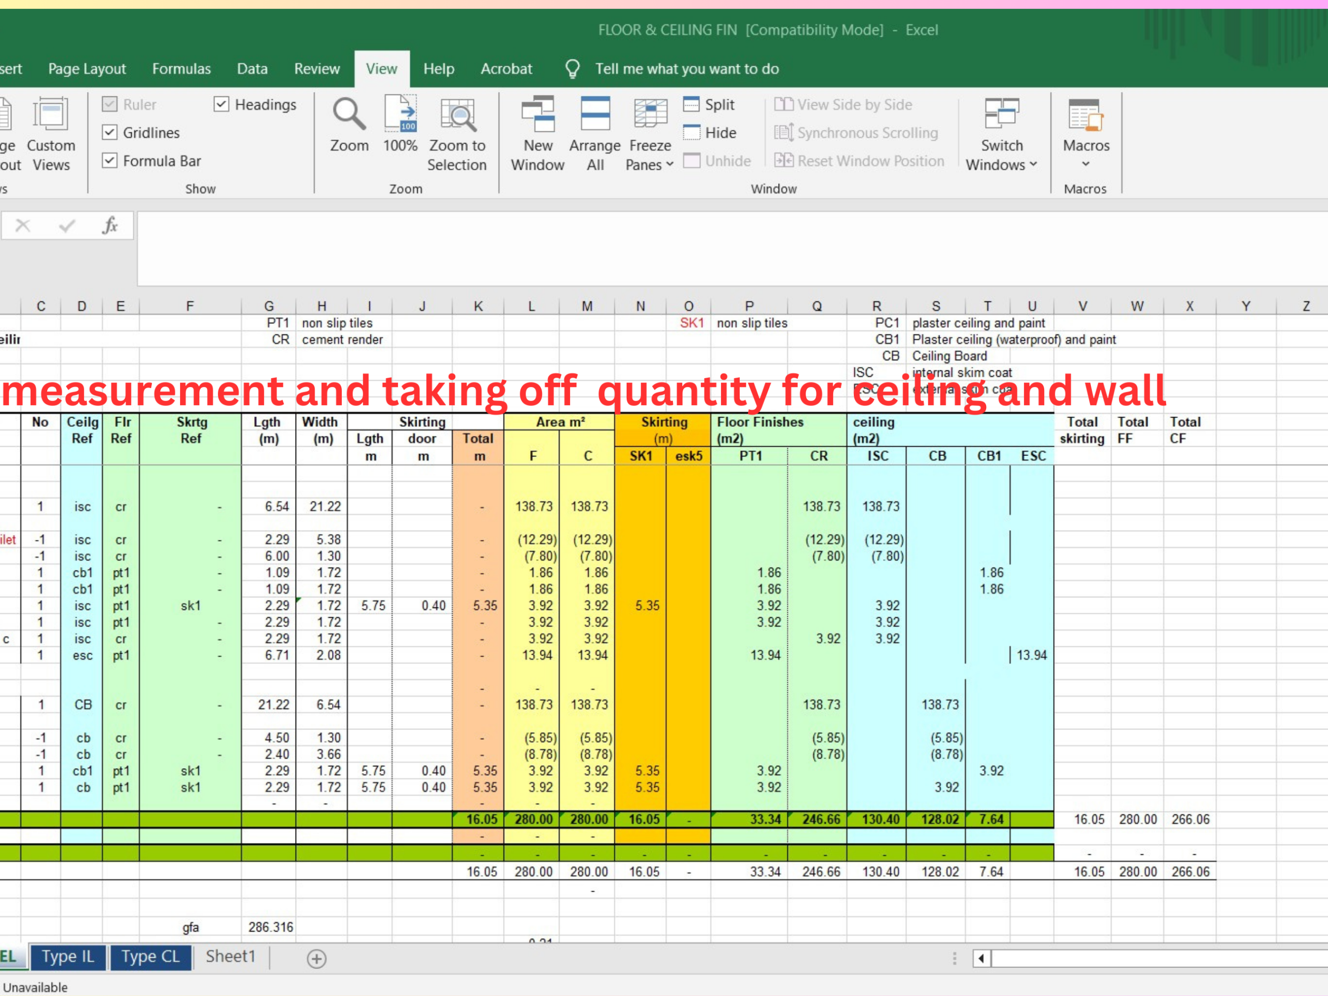Viewport: 1328px width, 996px height.
Task: Disable the Formula Bar checkbox
Action: click(x=110, y=160)
